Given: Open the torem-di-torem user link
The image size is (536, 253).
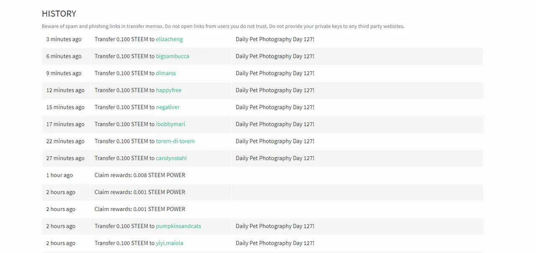Looking at the screenshot, I should pos(175,141).
